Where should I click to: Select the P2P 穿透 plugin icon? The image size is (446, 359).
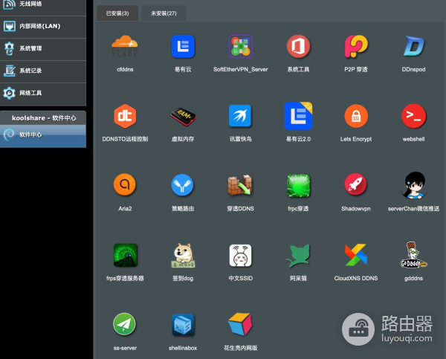coord(356,47)
